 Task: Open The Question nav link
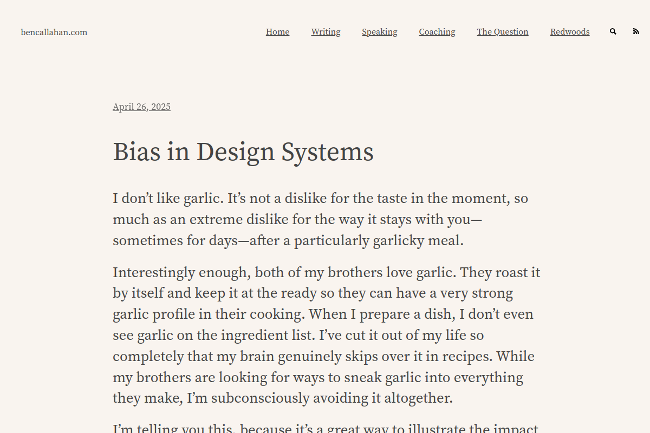[503, 32]
